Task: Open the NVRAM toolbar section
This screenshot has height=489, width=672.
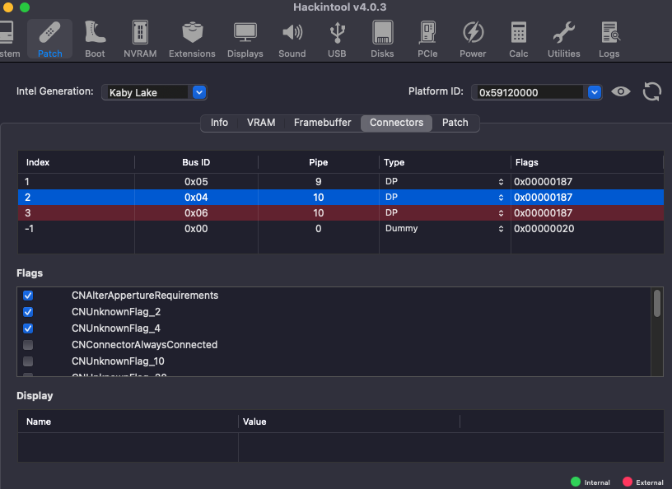Action: 140,39
